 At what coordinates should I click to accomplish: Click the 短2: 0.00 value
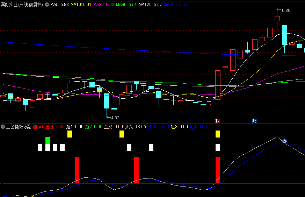tap(94, 127)
